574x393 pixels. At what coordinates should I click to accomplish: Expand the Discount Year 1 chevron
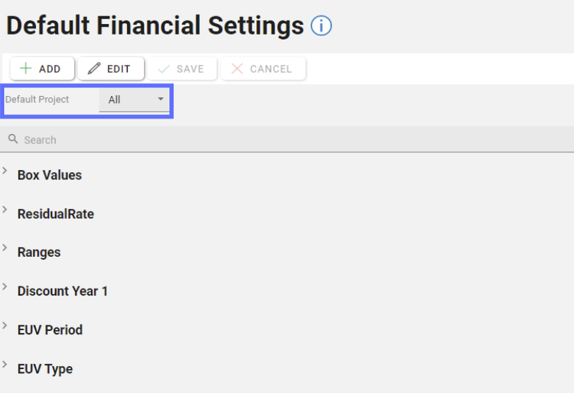click(x=6, y=287)
